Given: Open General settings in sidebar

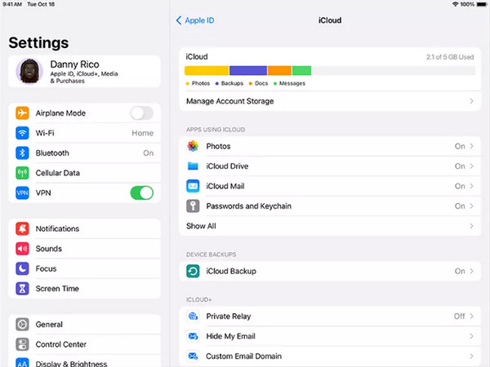Looking at the screenshot, I should (85, 325).
